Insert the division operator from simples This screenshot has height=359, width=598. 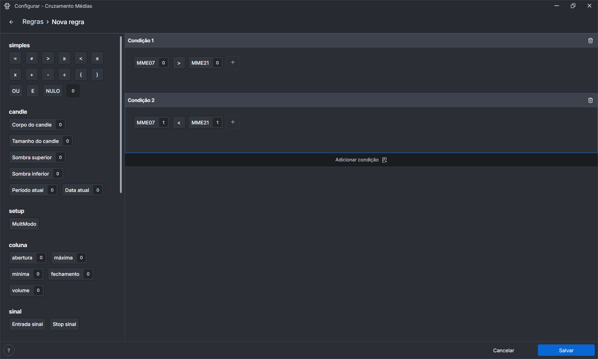pyautogui.click(x=64, y=75)
